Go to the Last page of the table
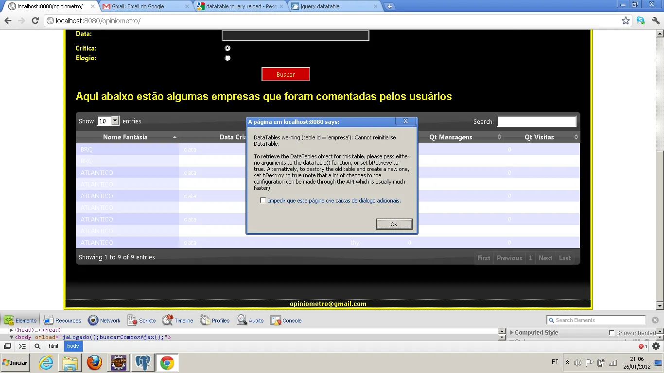The height and width of the screenshot is (373, 664). (x=565, y=258)
